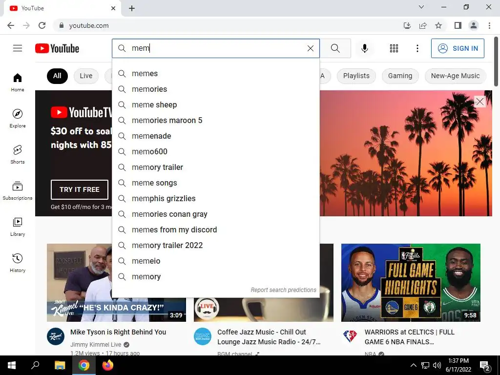
Task: Open Firefox from the taskbar
Action: point(108,365)
